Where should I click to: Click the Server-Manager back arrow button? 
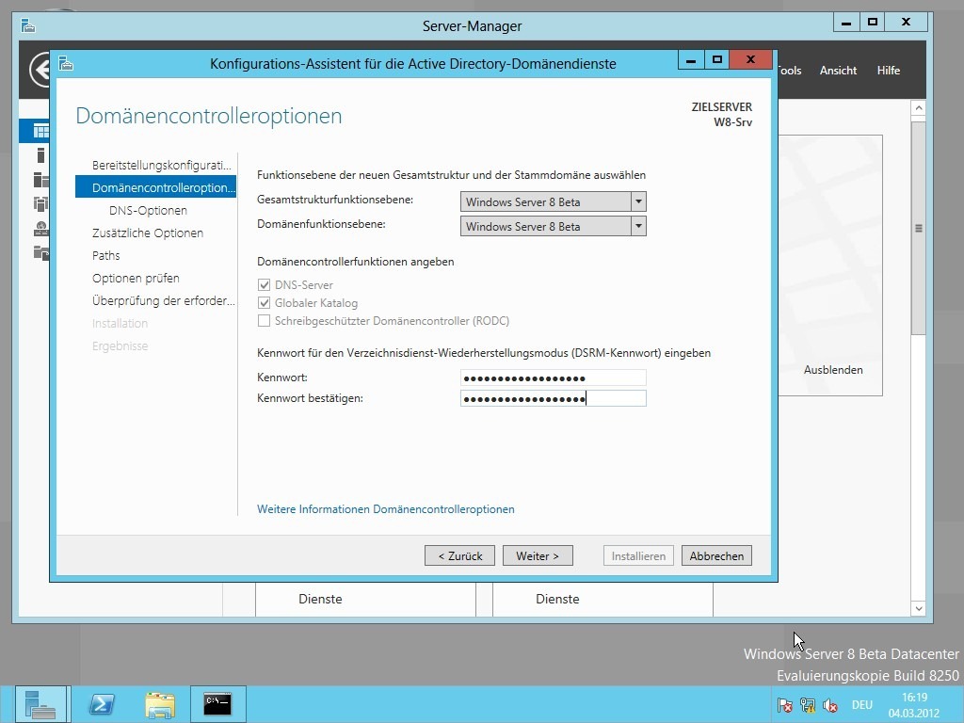[40, 70]
